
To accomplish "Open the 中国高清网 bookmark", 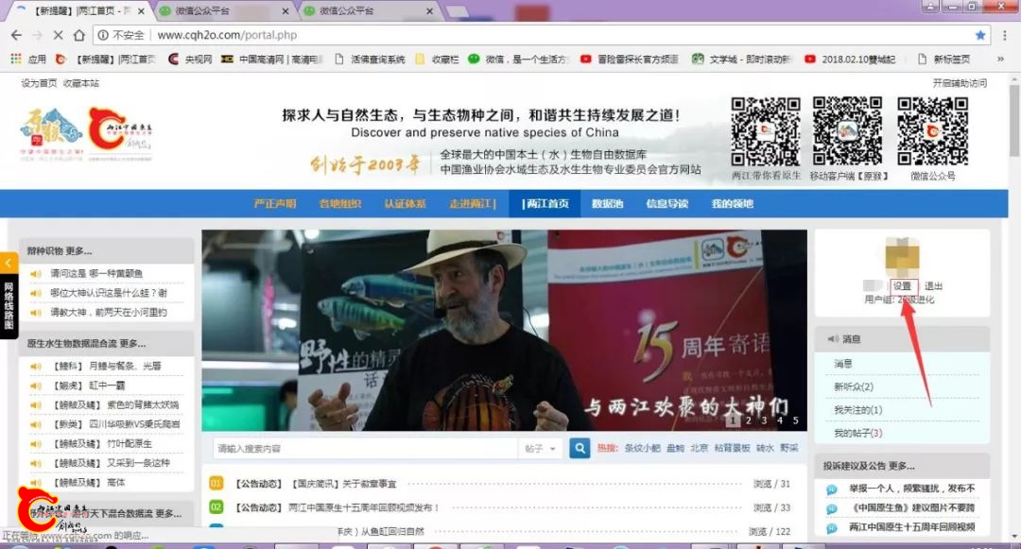I will [271, 60].
